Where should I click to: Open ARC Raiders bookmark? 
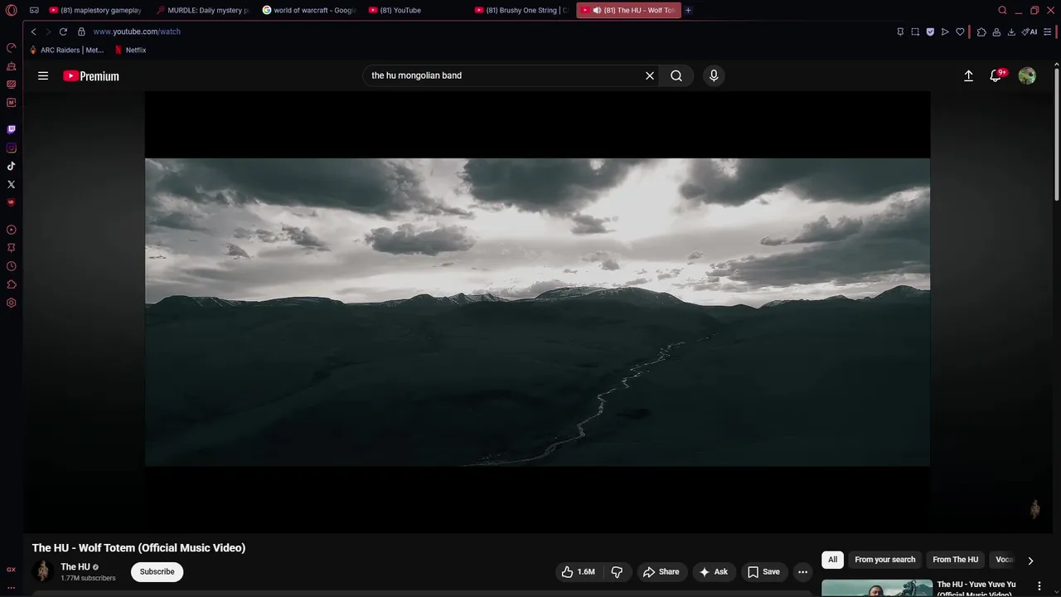(x=66, y=50)
